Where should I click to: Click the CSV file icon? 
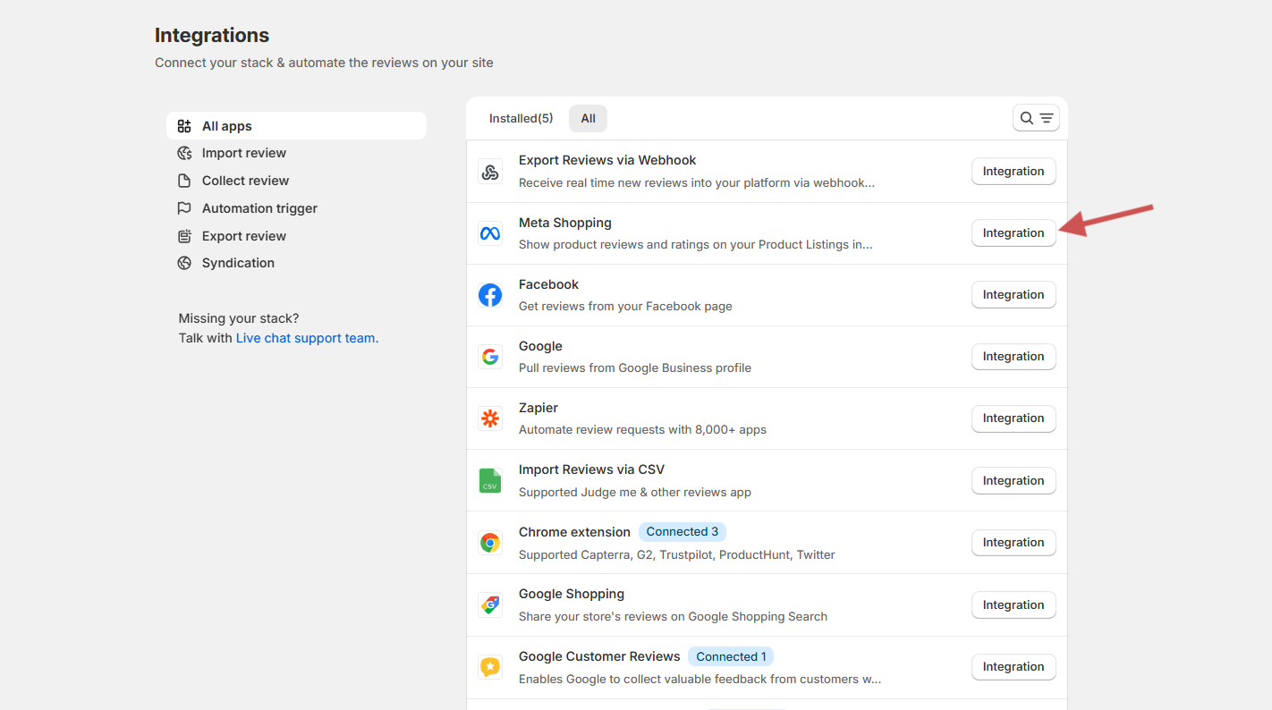pos(489,481)
